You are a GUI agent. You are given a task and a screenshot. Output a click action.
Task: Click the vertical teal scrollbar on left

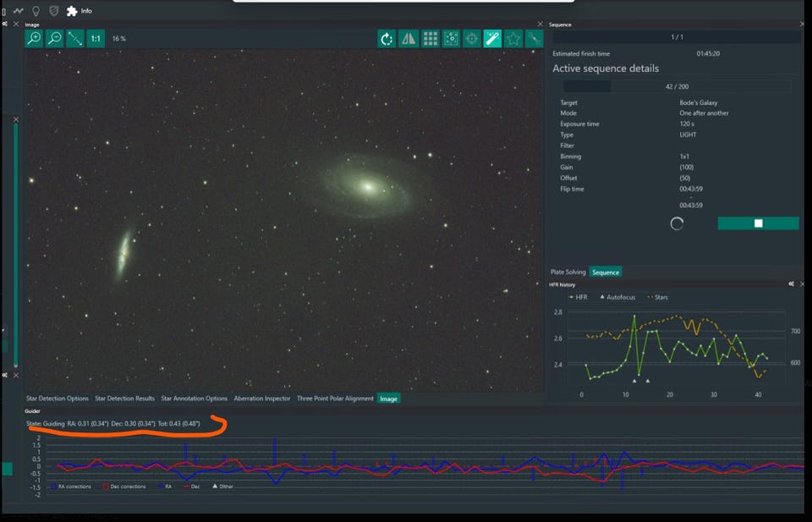15,245
